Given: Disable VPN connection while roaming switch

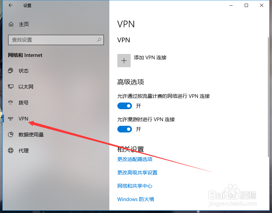Looking at the screenshot, I should point(125,129).
